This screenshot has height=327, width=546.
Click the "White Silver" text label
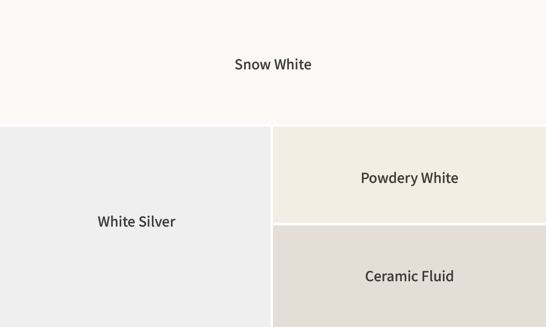coord(136,222)
